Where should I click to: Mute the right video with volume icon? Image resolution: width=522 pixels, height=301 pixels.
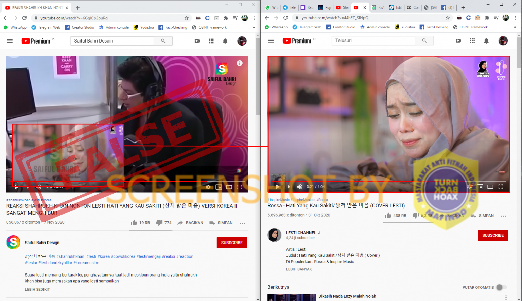[299, 187]
